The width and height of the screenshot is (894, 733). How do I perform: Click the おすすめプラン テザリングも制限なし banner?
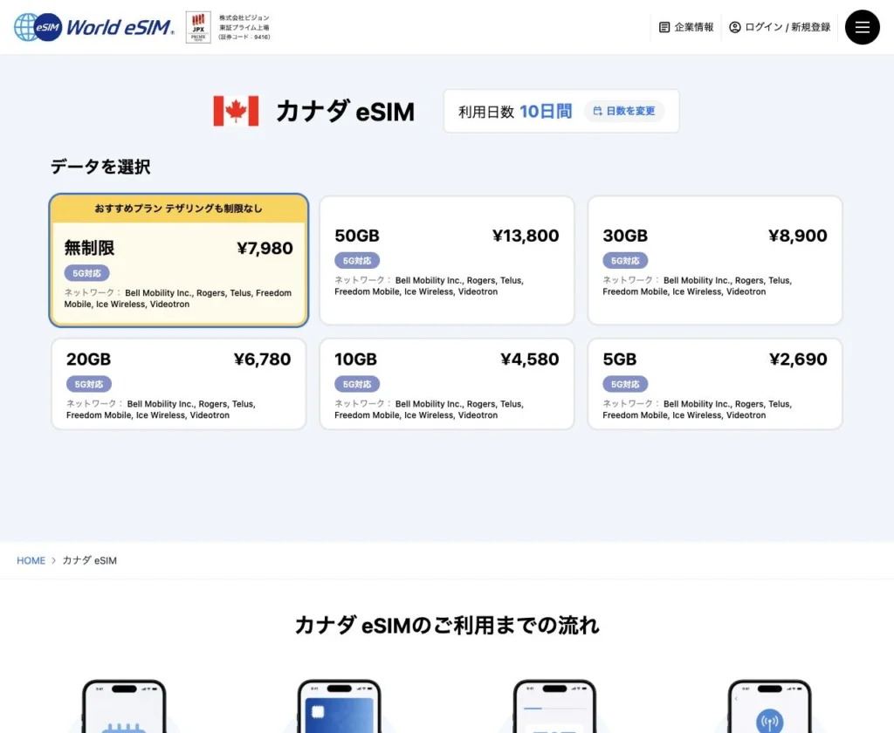coord(178,209)
